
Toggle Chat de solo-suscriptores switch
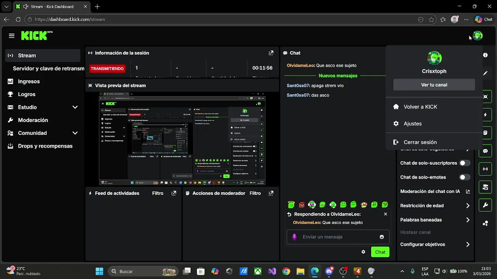465,163
